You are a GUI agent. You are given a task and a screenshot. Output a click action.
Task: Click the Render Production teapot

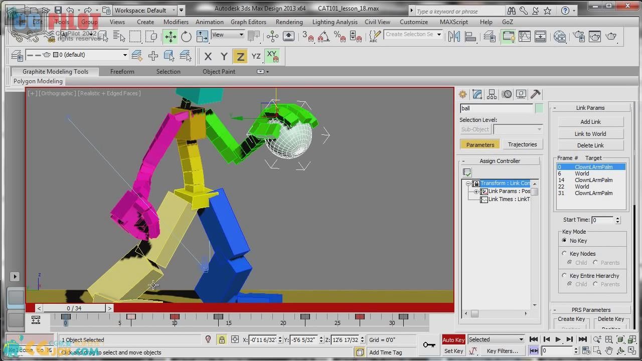tap(611, 36)
